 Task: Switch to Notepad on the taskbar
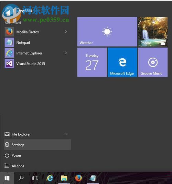coord(93,178)
